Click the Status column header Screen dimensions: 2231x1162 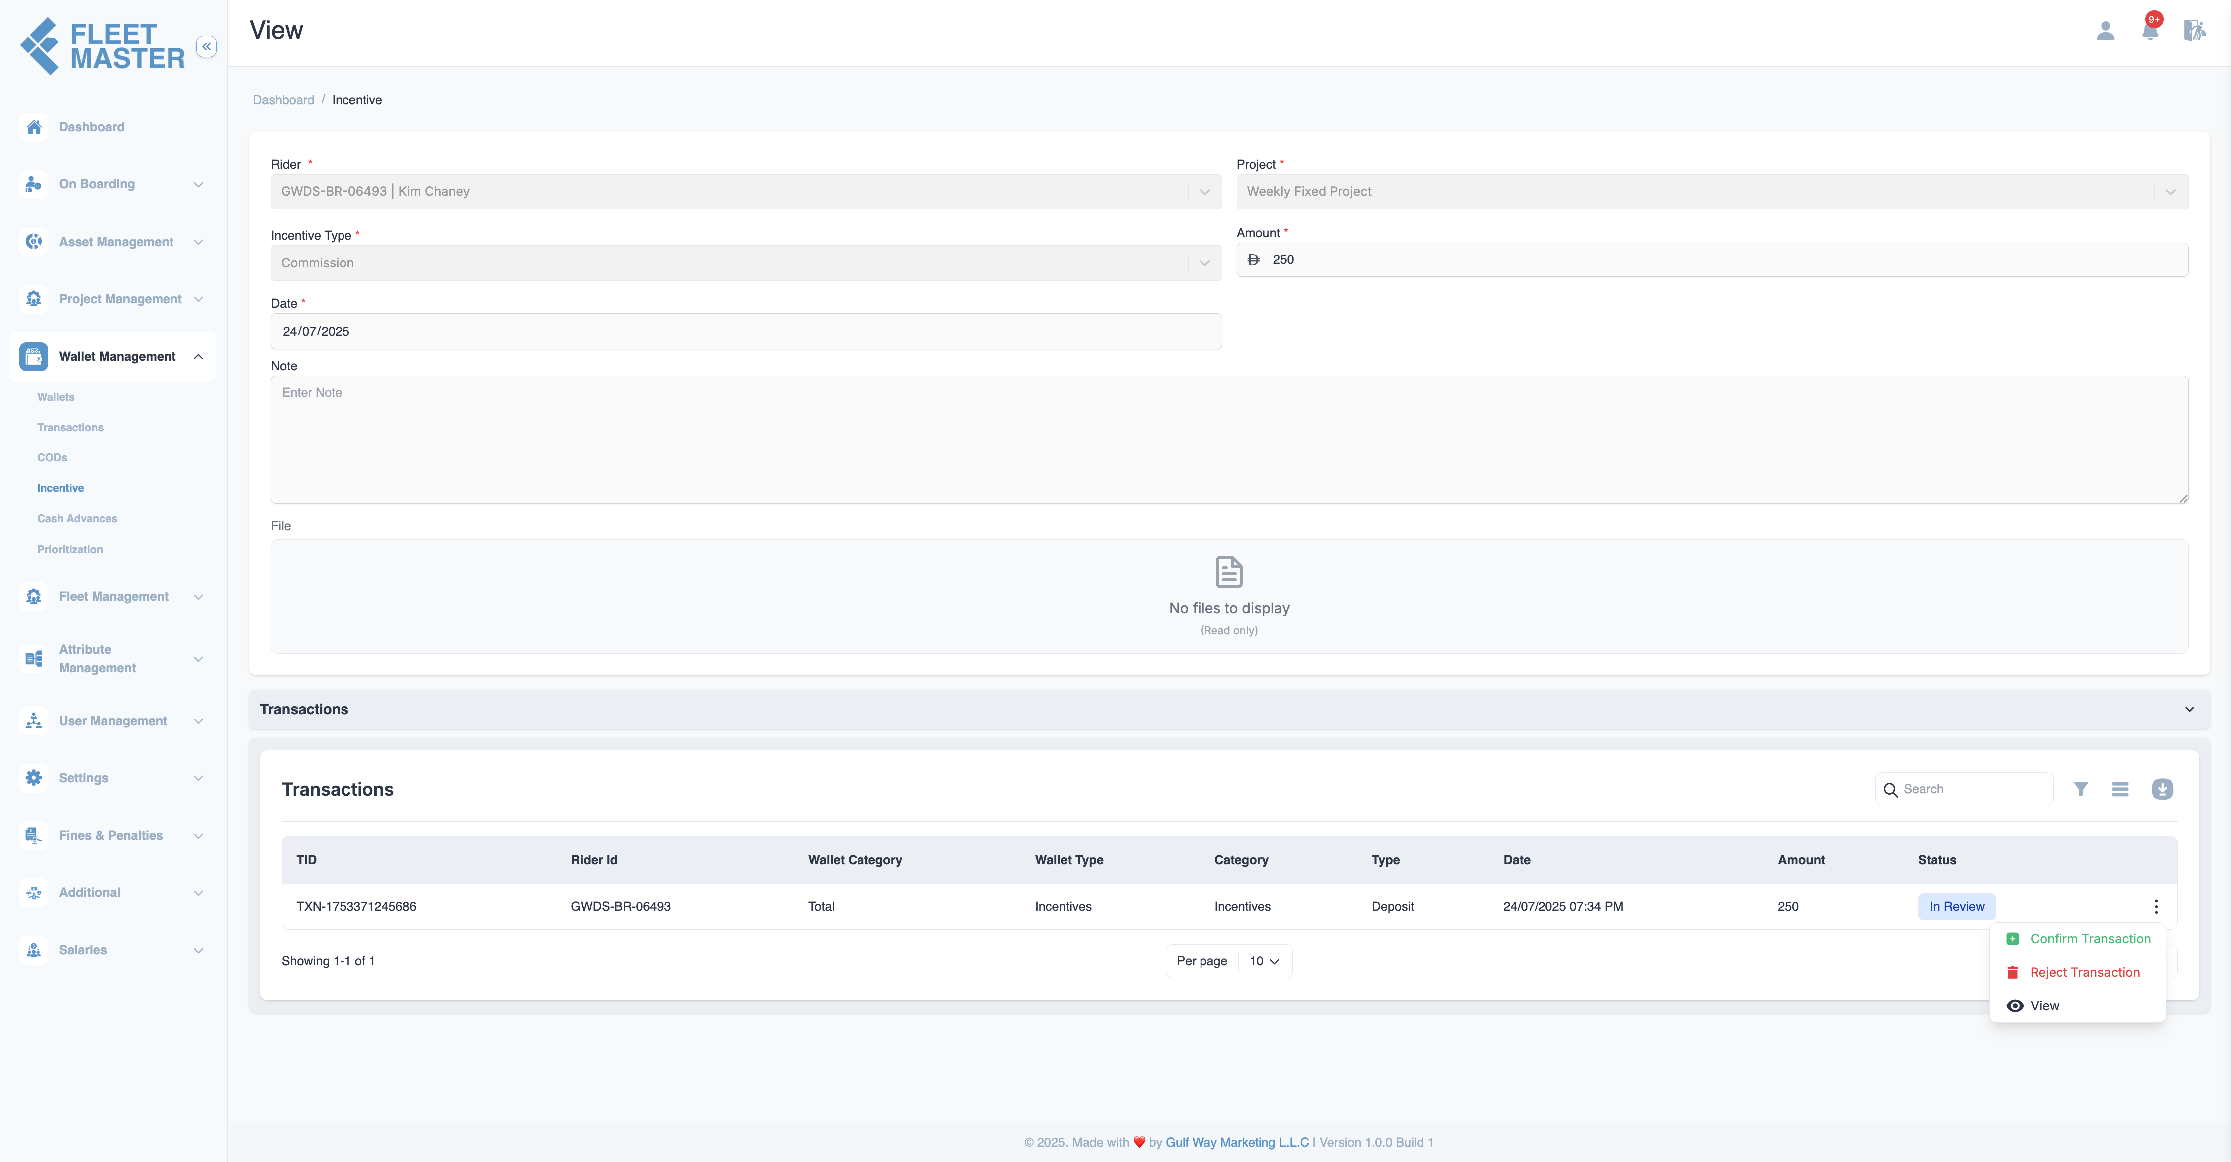(x=1936, y=860)
